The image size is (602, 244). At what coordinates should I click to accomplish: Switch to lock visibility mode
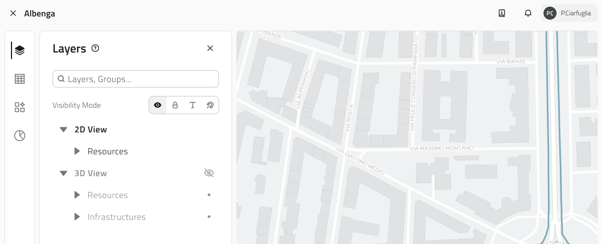tap(175, 105)
